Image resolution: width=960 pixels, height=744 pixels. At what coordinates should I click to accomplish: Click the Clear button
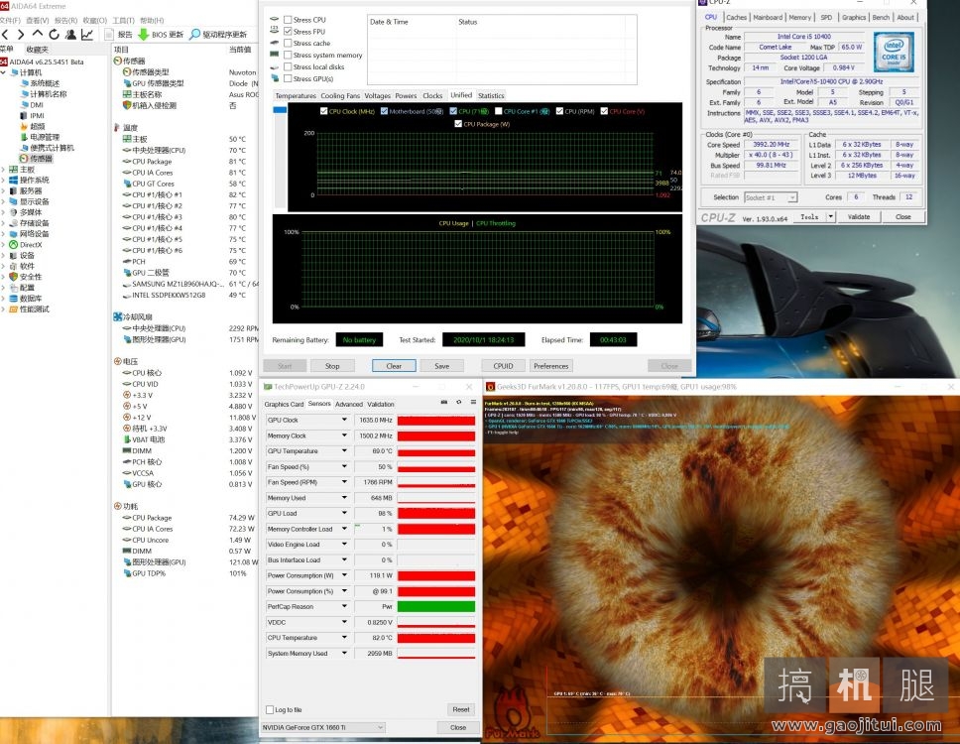[394, 366]
